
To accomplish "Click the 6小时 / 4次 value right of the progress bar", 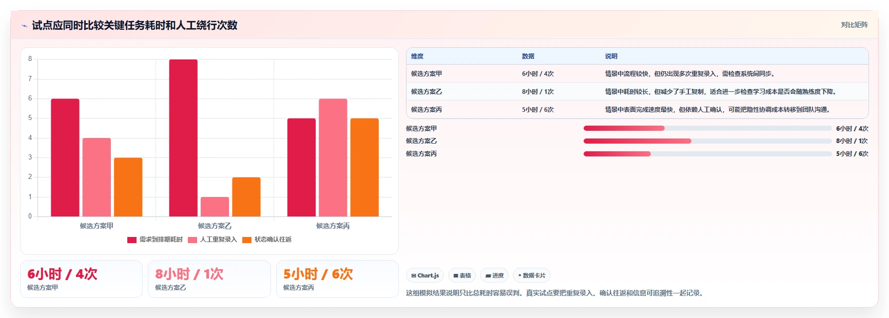I will (852, 129).
